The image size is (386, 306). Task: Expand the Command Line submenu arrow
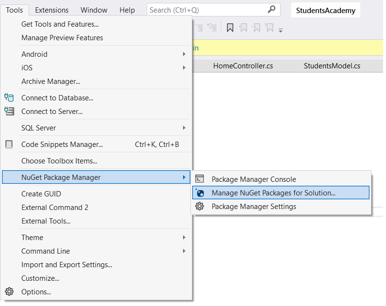click(x=184, y=251)
